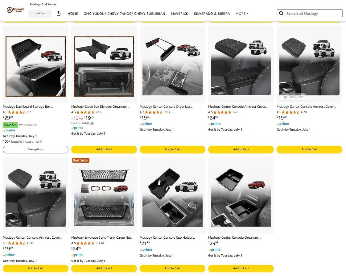346x276 pixels.
Task: Click the Best Seller badge
Action: tap(80, 160)
